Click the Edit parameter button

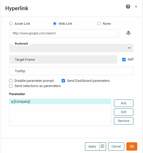pos(123,112)
